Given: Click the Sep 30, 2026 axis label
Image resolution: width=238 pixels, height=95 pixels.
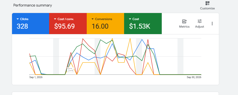Looking at the screenshot, I should coord(194,77).
